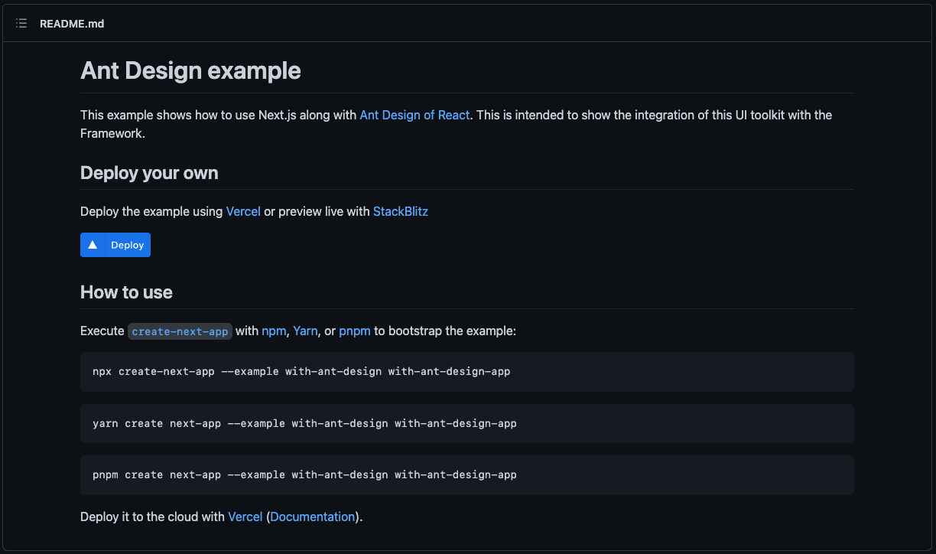The height and width of the screenshot is (554, 936).
Task: Click the Vercel triangle logo on Deploy button
Action: 93,244
